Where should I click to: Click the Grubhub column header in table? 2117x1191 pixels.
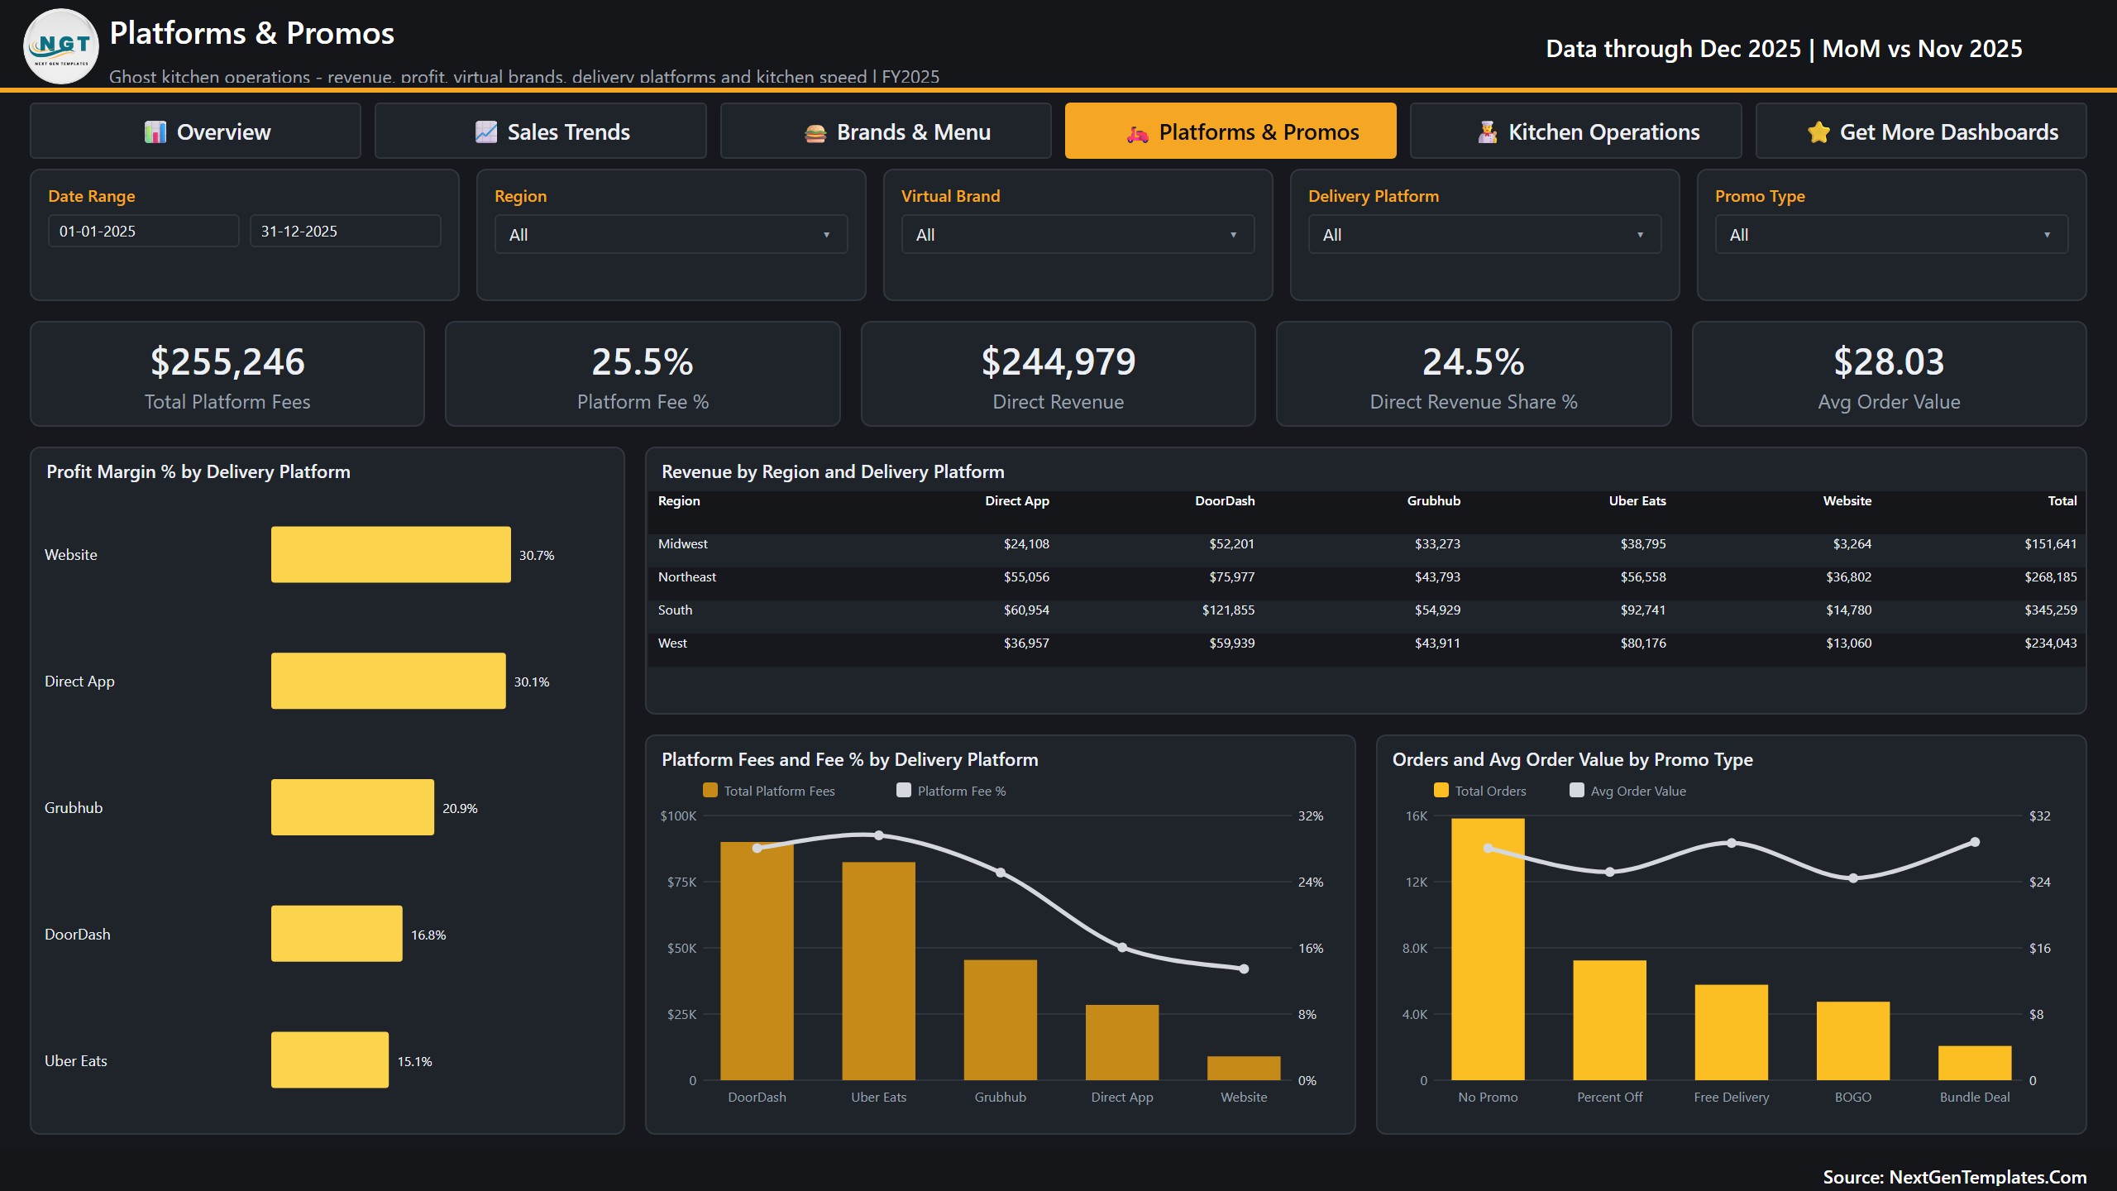coord(1434,501)
